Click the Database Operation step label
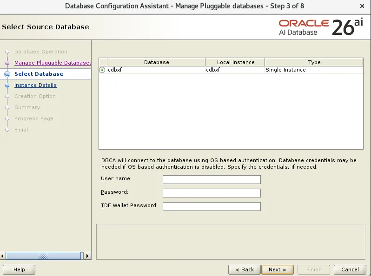371x276 pixels. [41, 52]
